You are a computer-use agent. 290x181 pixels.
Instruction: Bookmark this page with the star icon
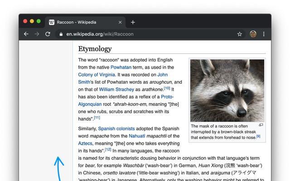coord(240,34)
